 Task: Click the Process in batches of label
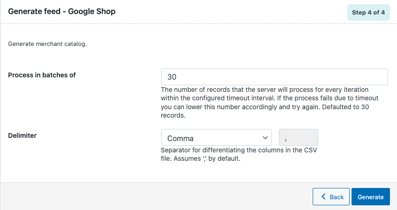[x=42, y=75]
